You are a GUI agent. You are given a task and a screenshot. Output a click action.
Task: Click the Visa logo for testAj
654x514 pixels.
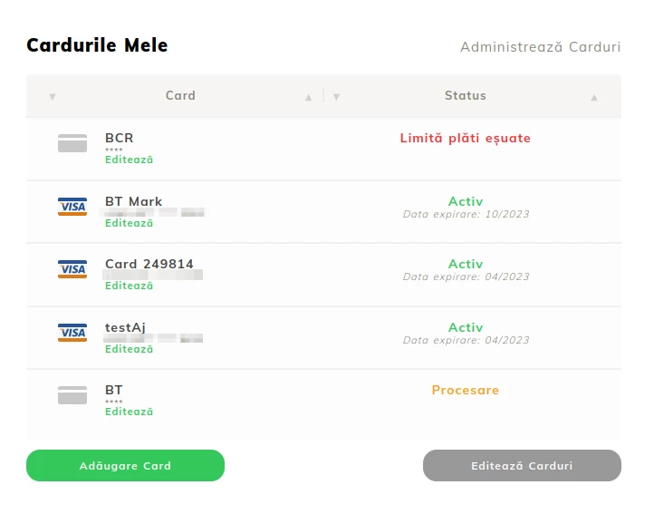coord(72,333)
